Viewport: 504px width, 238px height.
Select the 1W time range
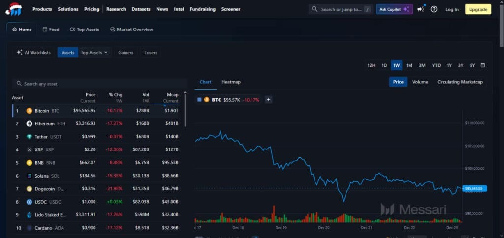point(397,65)
